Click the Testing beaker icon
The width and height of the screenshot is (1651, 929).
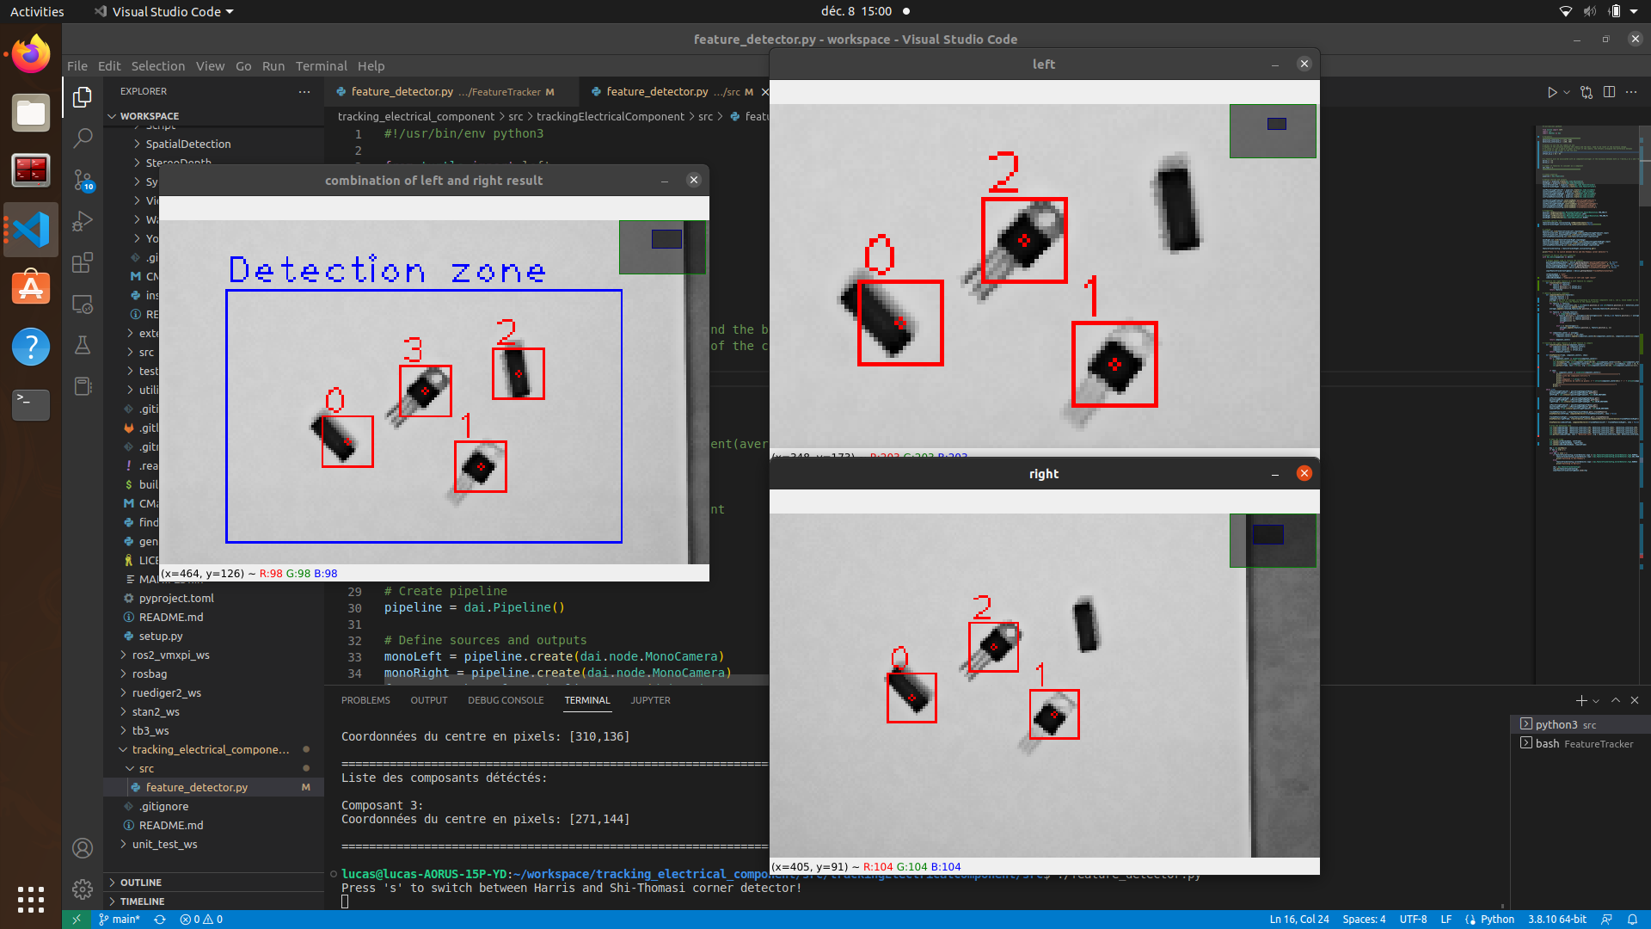pyautogui.click(x=82, y=346)
